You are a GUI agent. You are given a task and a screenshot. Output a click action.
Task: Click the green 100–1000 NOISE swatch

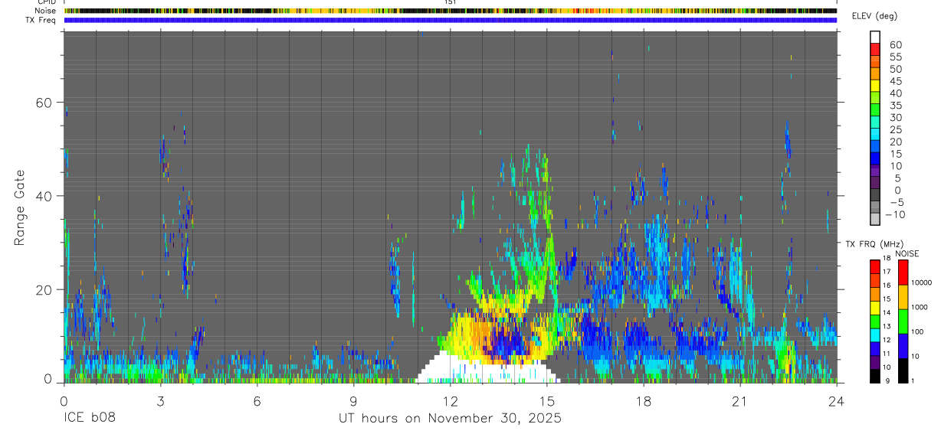point(903,321)
